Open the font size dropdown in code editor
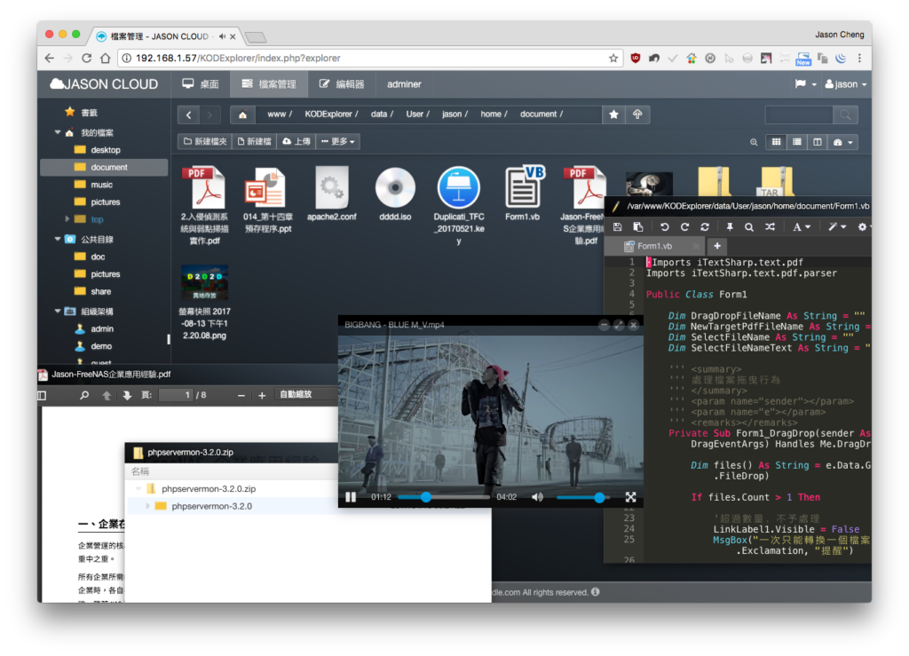This screenshot has width=909, height=656. click(x=802, y=227)
